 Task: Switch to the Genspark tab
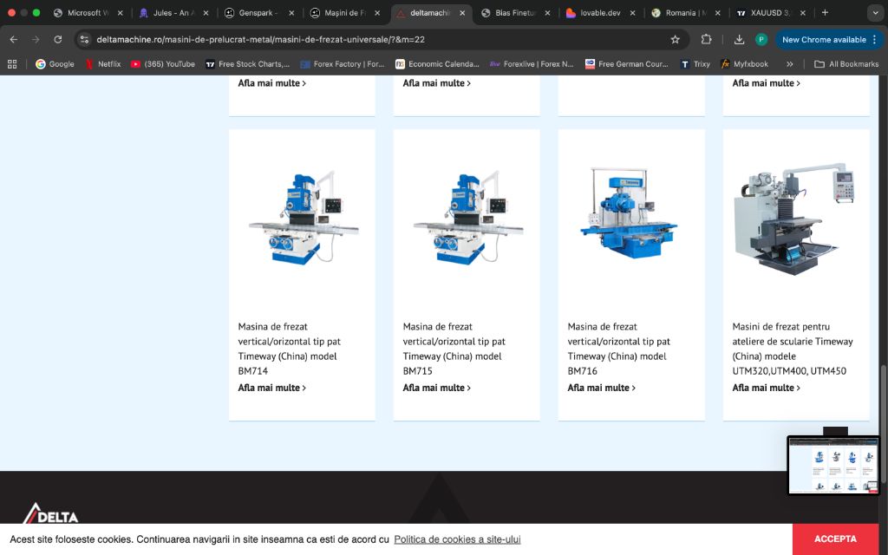pos(256,13)
